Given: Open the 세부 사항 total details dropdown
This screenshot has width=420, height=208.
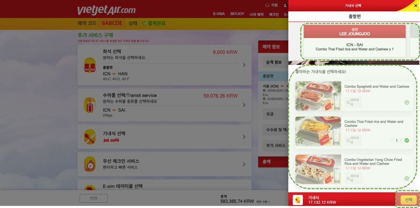Looking at the screenshot, I should [x=263, y=202].
